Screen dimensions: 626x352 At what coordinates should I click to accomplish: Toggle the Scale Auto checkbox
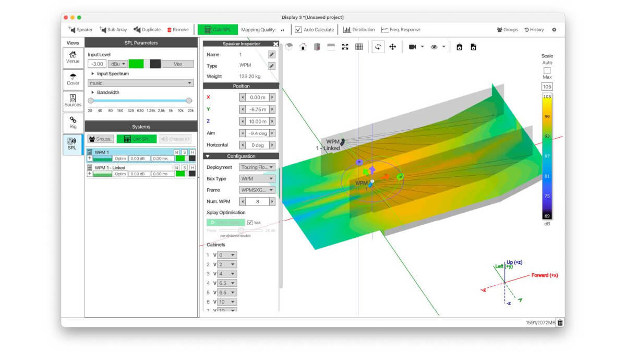click(547, 70)
